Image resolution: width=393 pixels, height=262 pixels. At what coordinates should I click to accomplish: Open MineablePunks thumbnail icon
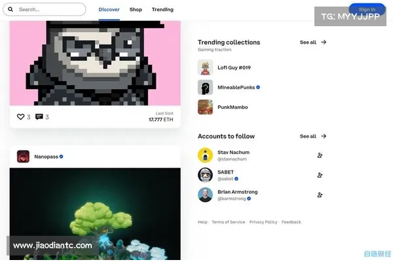click(205, 87)
